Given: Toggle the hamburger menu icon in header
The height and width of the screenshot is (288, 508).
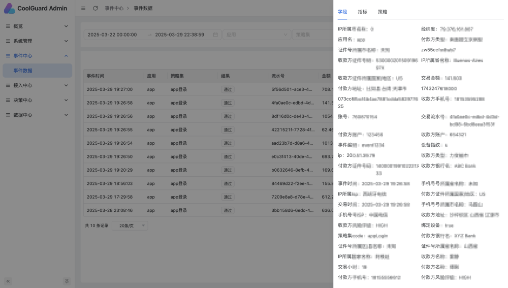Looking at the screenshot, I should (83, 8).
